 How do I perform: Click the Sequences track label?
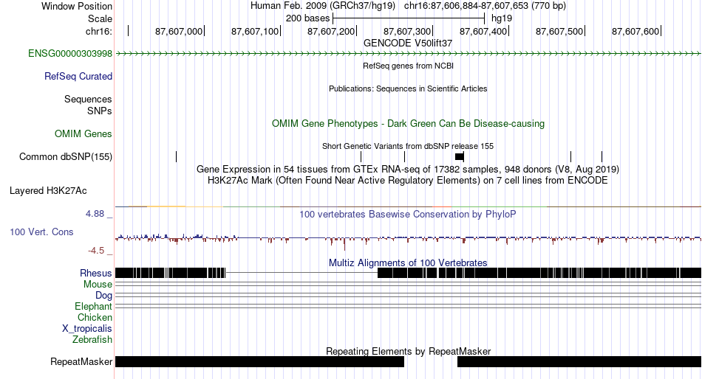tap(88, 100)
